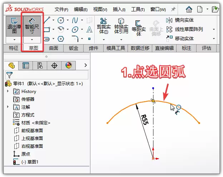Select 前视基准面 in the feature tree
The width and height of the screenshot is (223, 177).
pos(31,130)
